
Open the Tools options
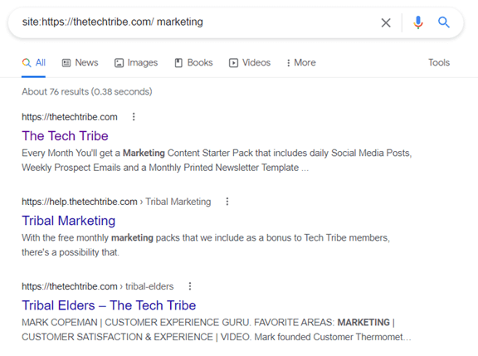[439, 62]
